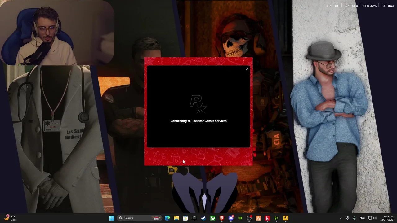
Task: Show hidden system tray icons
Action: (x=341, y=218)
